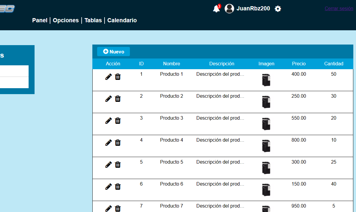Edit Producto 1 with pencil icon
The width and height of the screenshot is (356, 212).
click(x=109, y=77)
